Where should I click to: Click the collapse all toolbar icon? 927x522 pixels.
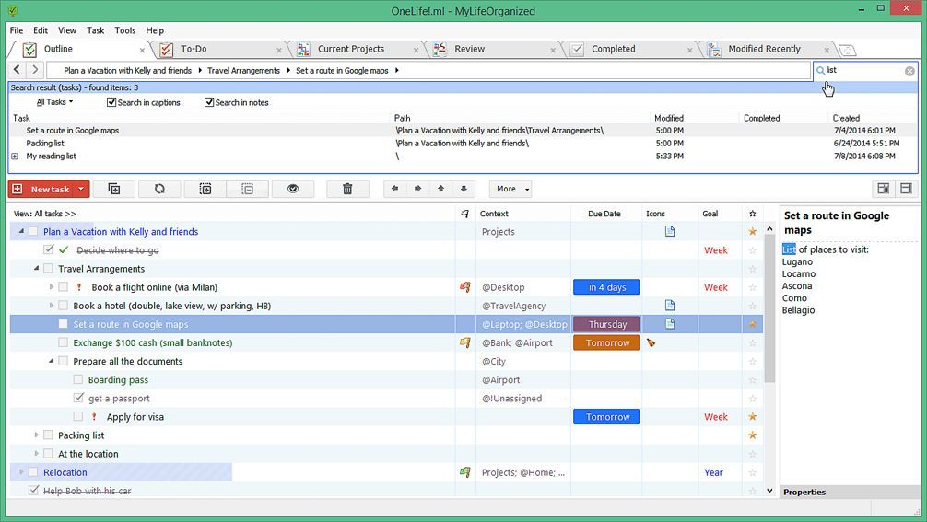click(248, 189)
